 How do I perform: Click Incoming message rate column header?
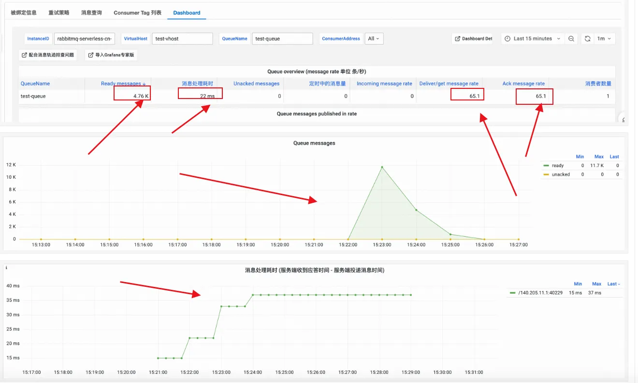pyautogui.click(x=384, y=84)
